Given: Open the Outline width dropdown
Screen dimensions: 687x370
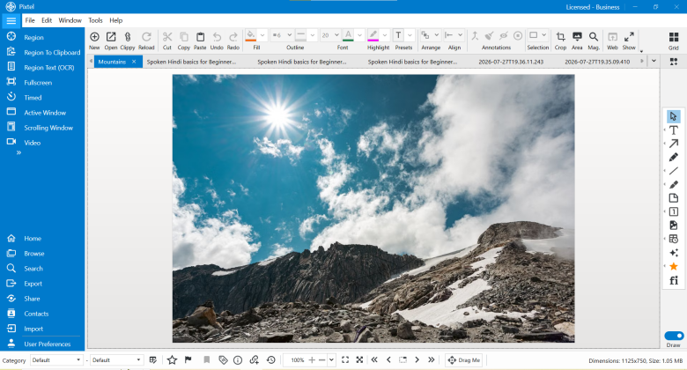Looking at the screenshot, I should click(289, 35).
